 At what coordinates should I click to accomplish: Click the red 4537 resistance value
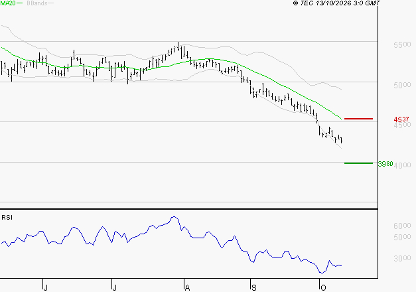(401, 119)
